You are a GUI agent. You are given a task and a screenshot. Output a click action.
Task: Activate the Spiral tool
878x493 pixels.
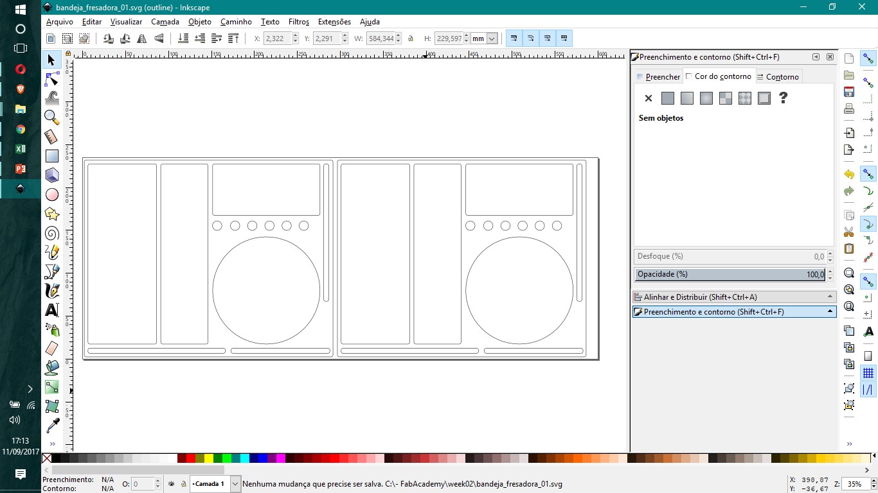pos(52,233)
